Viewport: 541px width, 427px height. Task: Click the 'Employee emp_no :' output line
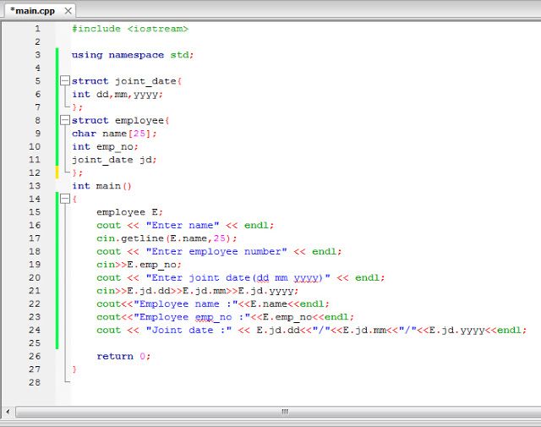226,317
